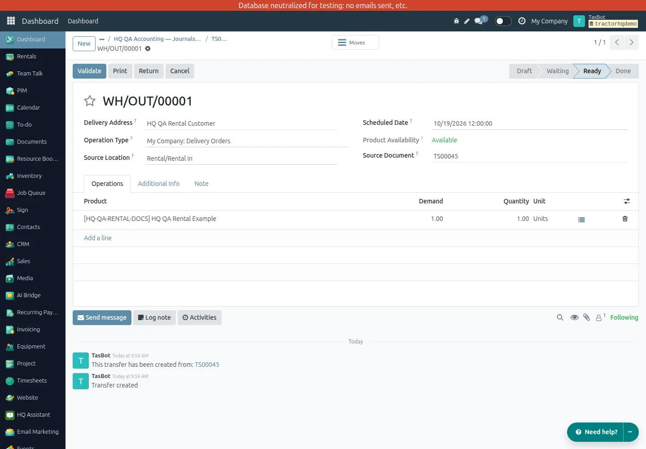Open the apps grid menu icon
The image size is (646, 449).
pos(11,21)
